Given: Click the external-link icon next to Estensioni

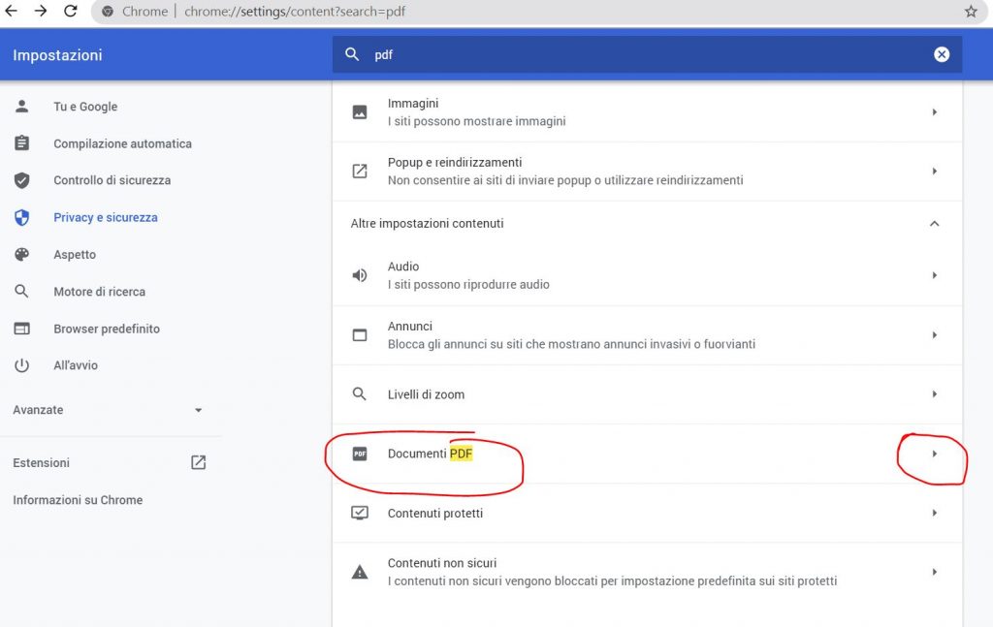Looking at the screenshot, I should point(197,462).
